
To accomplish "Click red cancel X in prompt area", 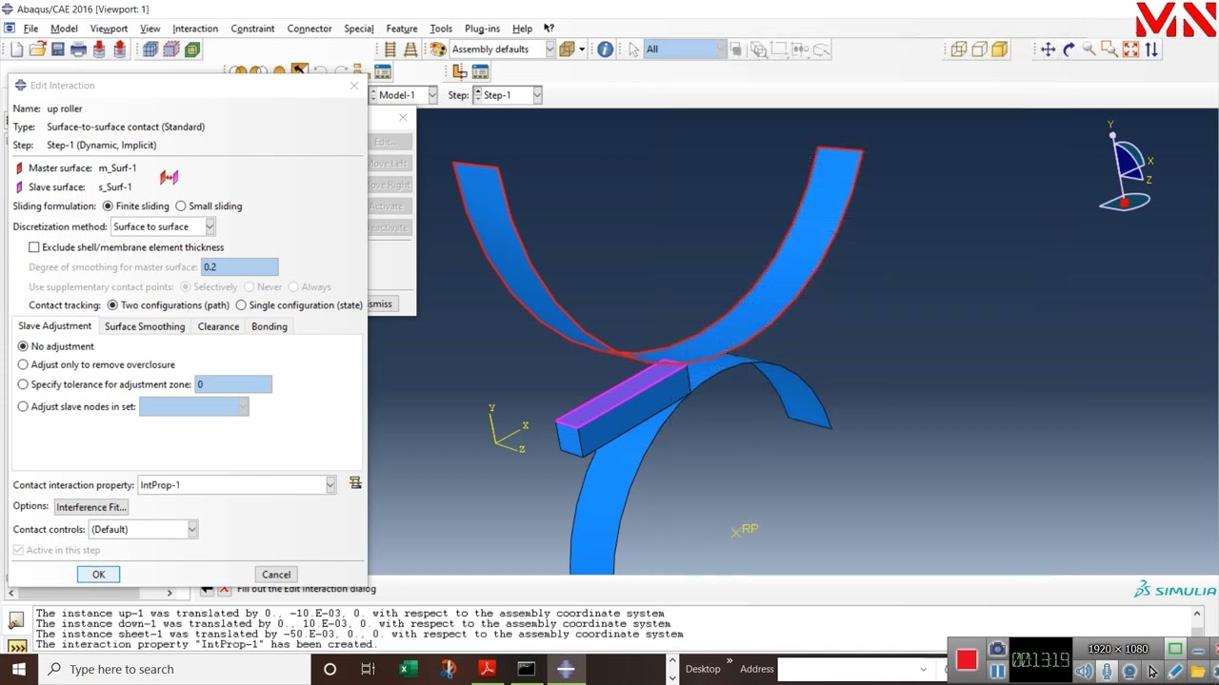I will [224, 590].
